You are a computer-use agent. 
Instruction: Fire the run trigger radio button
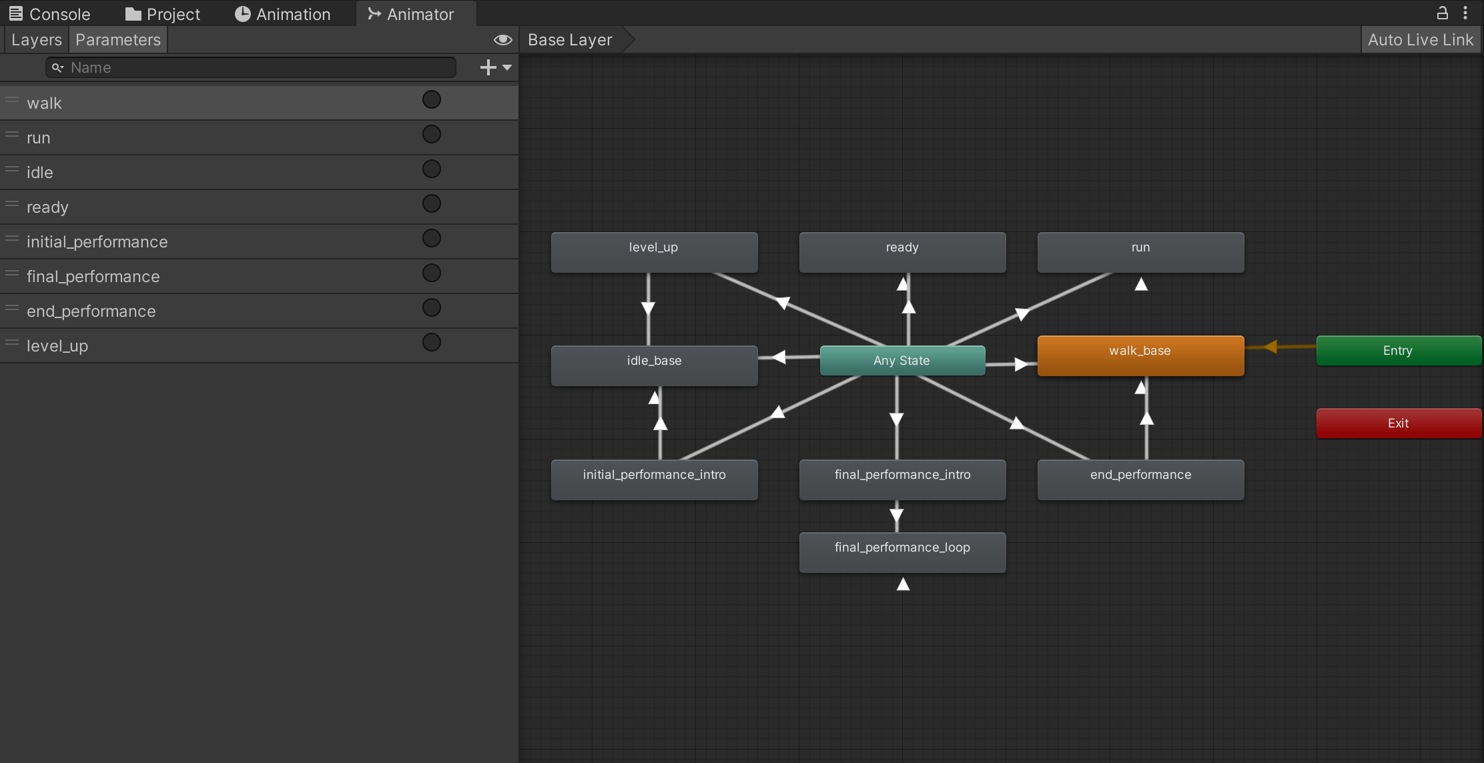[x=432, y=135]
